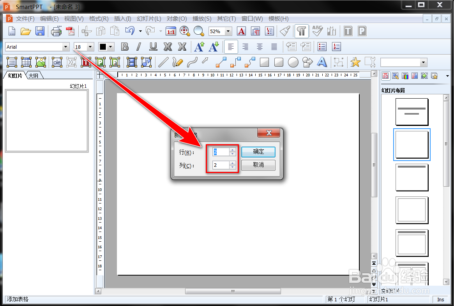Justify text alignment
454x306 pixels.
click(274, 47)
